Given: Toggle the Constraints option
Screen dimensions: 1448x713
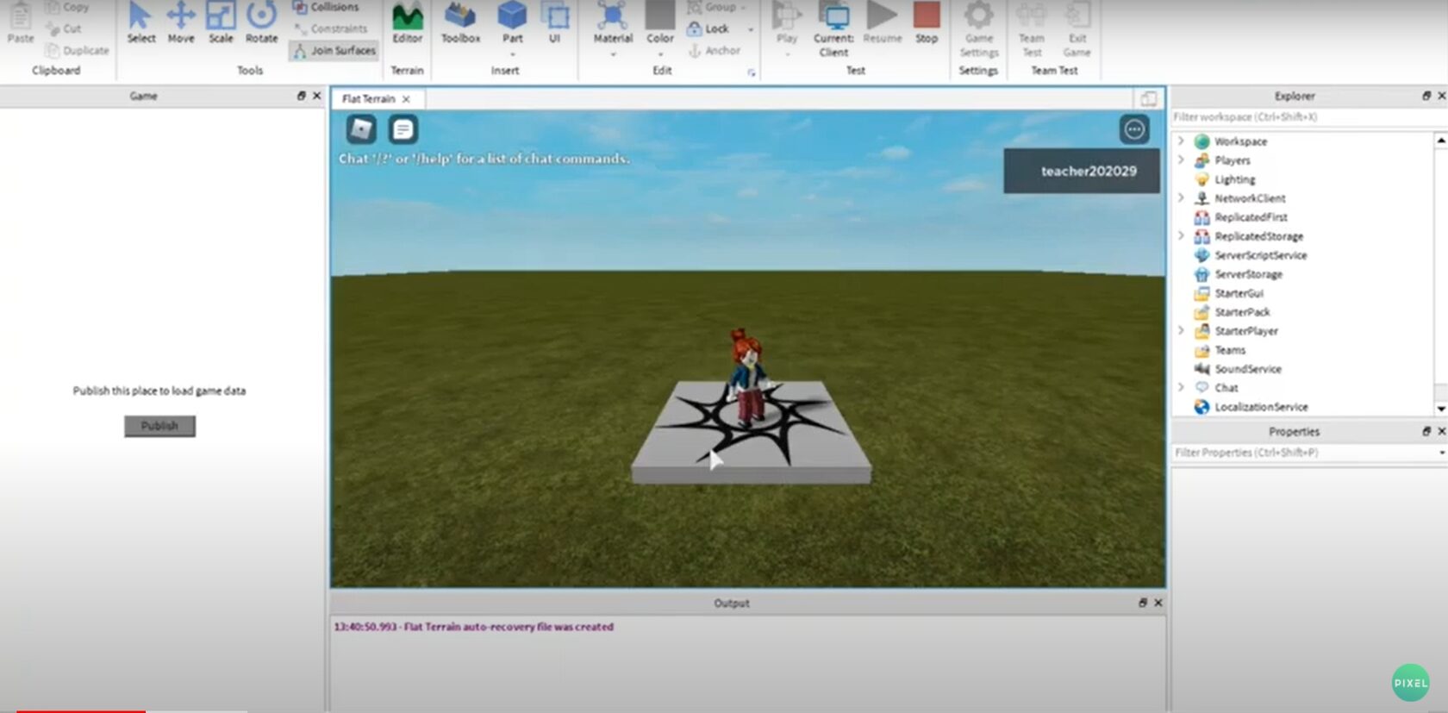Looking at the screenshot, I should click(x=330, y=28).
